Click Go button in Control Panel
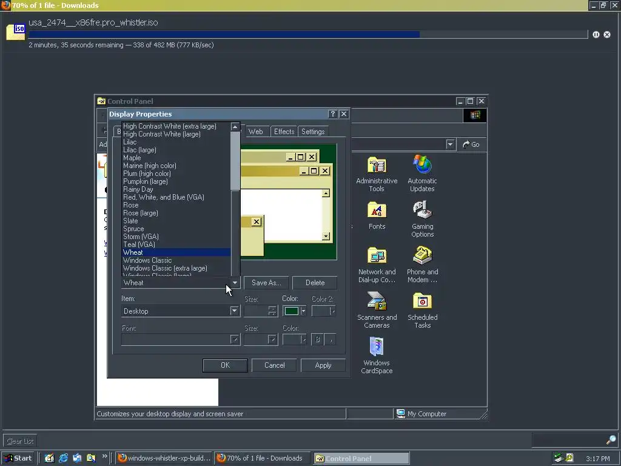The width and height of the screenshot is (621, 466). (x=471, y=144)
